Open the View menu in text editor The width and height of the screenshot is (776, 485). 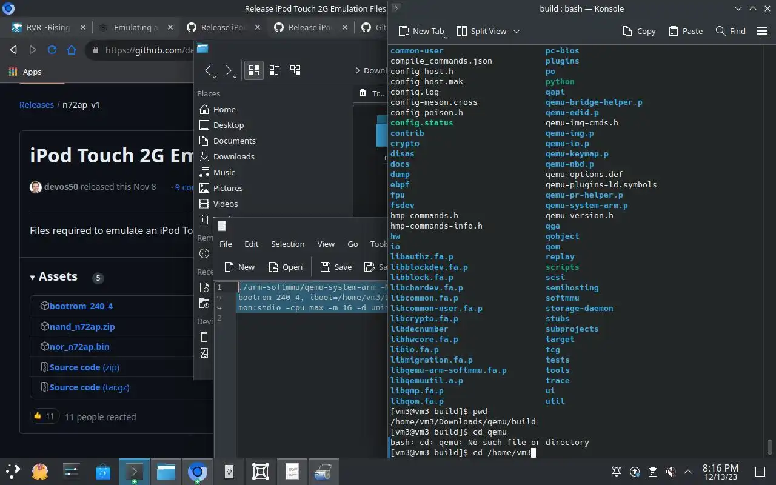tap(326, 244)
